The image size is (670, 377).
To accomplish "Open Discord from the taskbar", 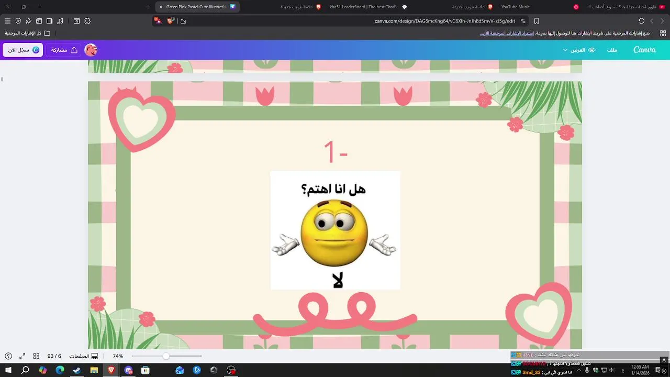I will [x=128, y=370].
